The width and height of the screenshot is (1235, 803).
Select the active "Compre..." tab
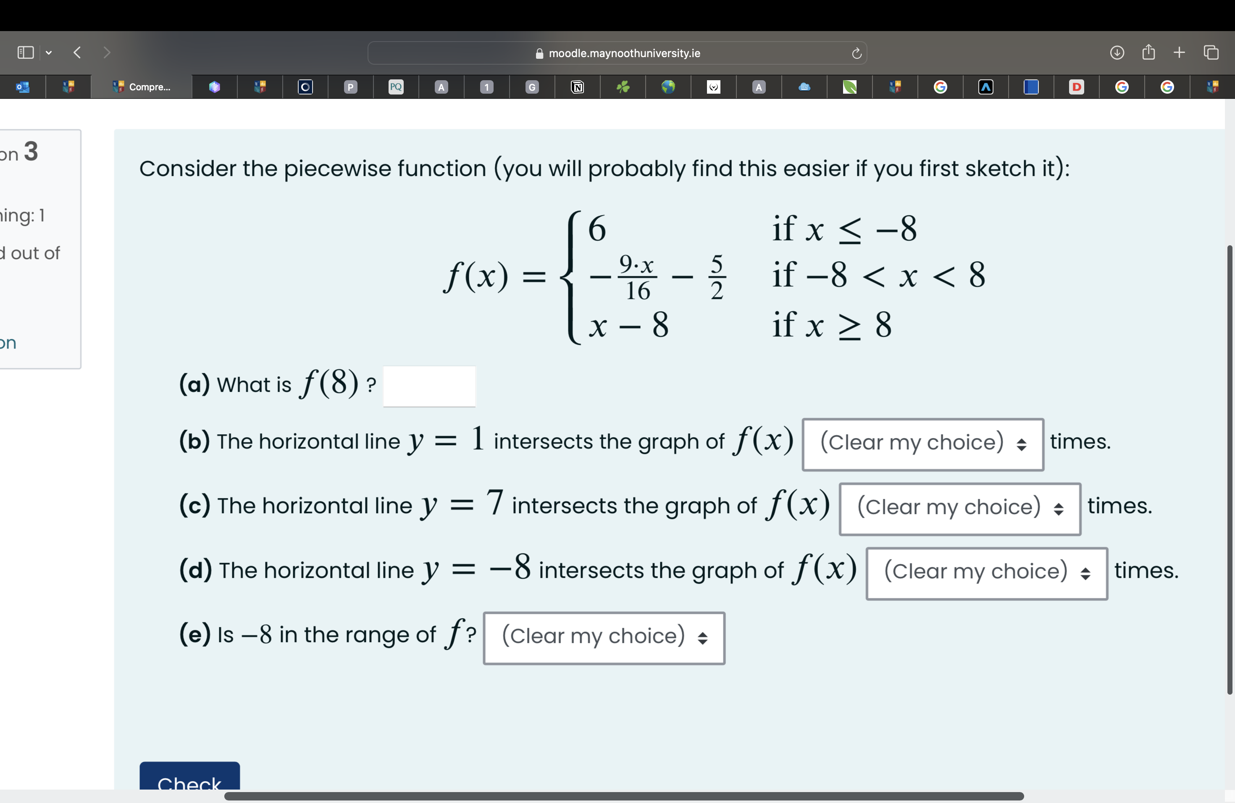141,87
